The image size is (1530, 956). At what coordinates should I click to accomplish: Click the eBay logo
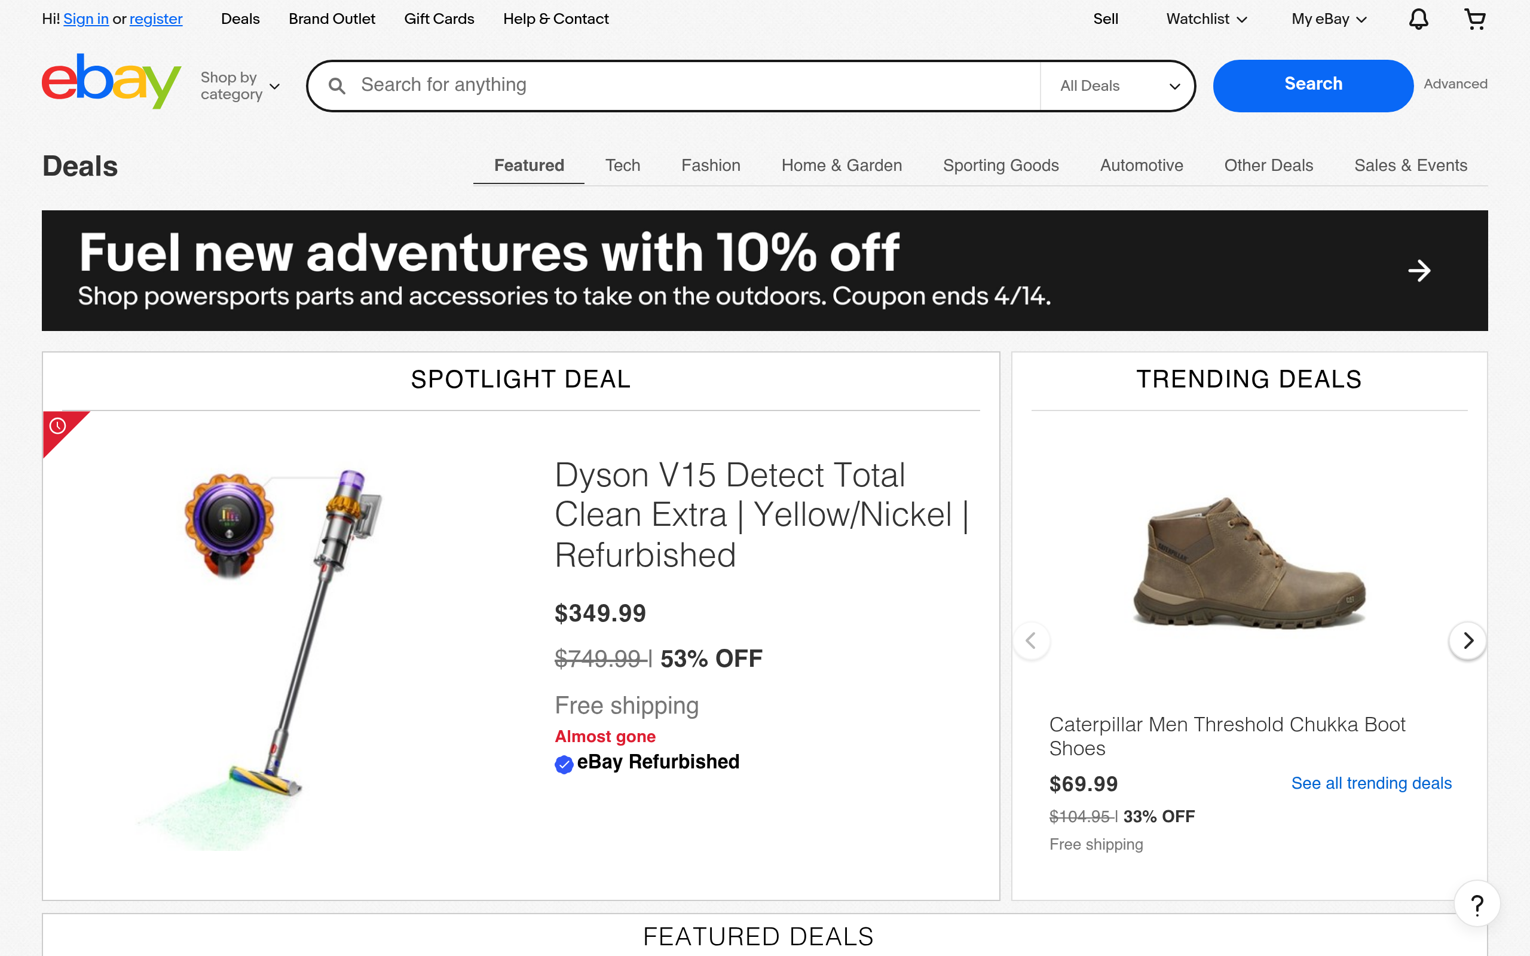pyautogui.click(x=111, y=82)
